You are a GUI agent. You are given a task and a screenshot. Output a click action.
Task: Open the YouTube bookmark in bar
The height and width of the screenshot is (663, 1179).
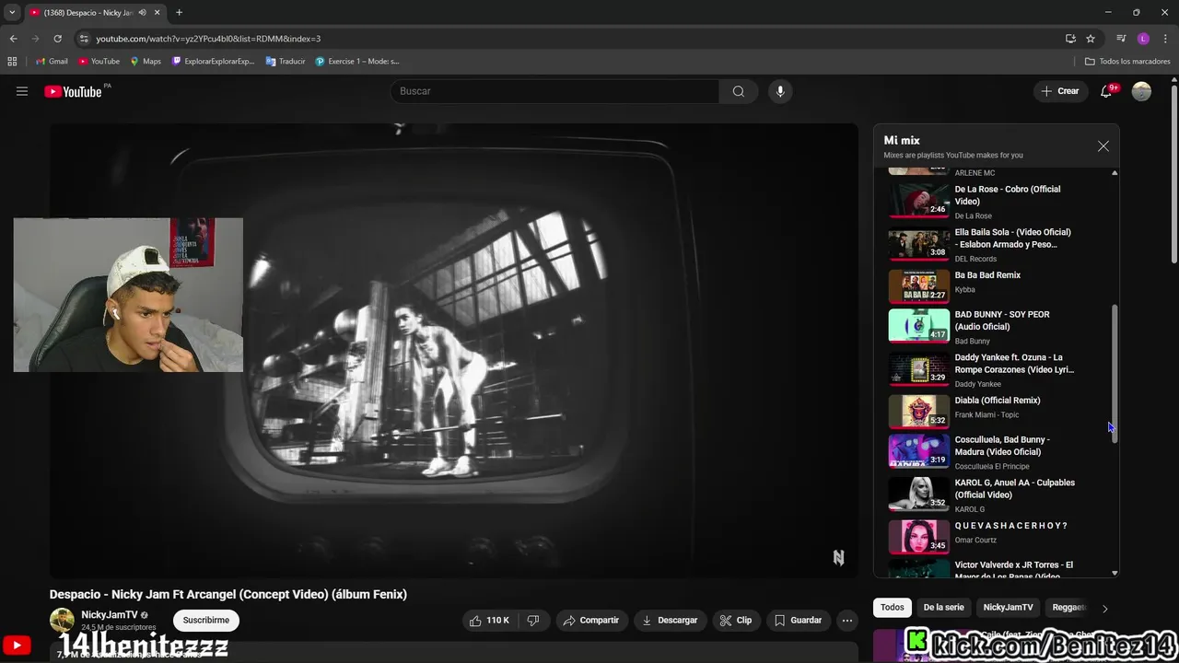pos(99,62)
